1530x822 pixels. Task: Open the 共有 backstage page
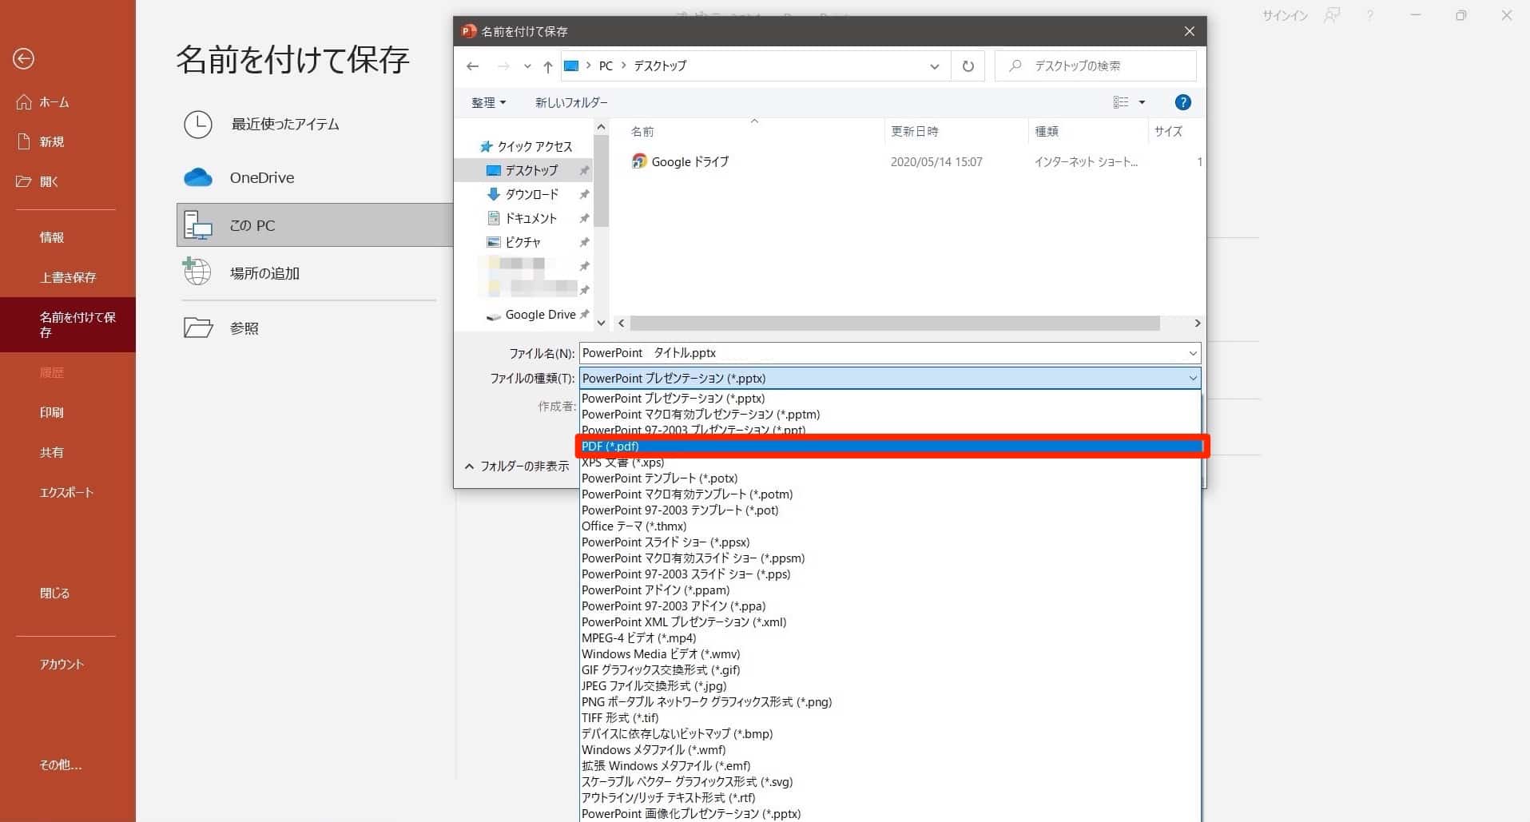pos(52,452)
